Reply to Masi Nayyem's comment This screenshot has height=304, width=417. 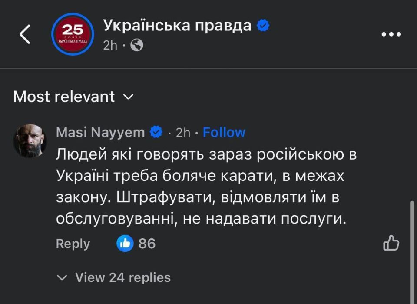click(72, 244)
